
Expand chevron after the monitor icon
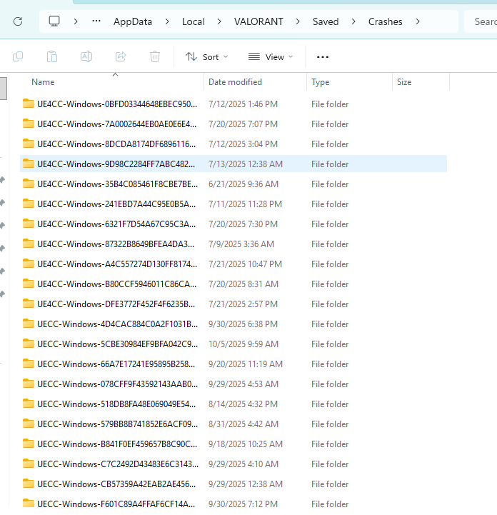click(x=76, y=21)
